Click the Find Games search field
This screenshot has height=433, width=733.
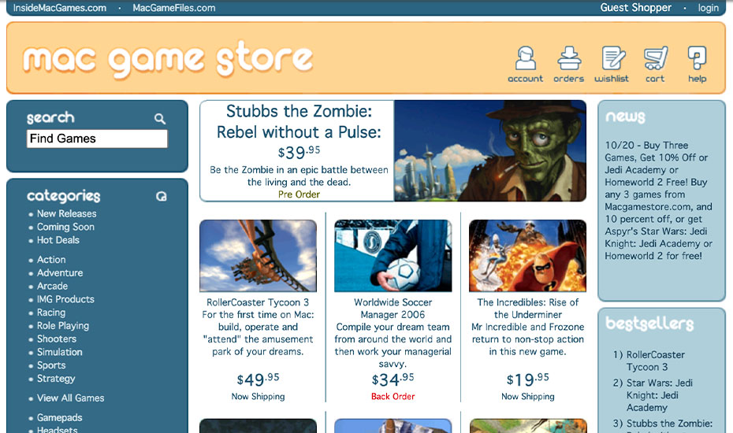pos(97,139)
